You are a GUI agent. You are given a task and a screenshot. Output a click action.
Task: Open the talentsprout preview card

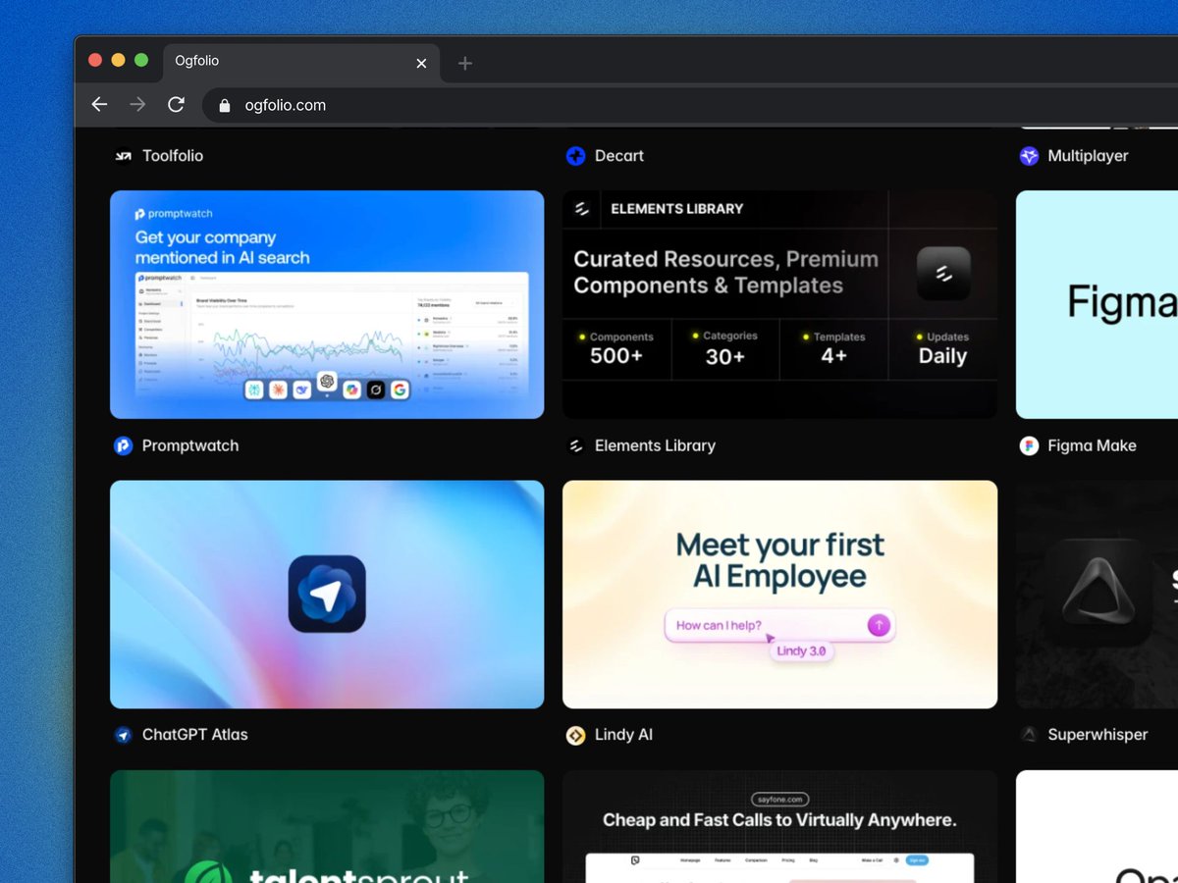point(327,826)
